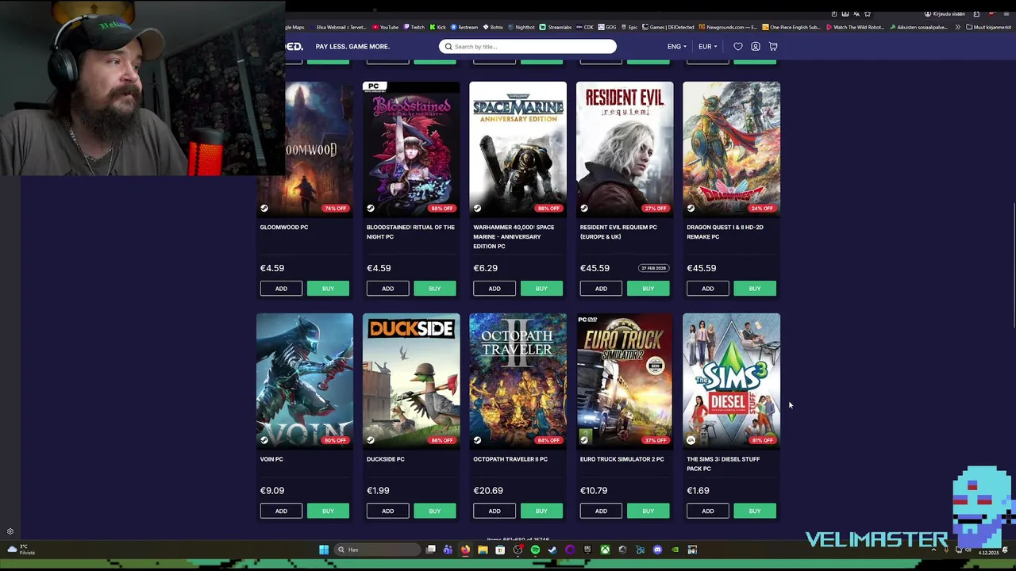
Task: Open the Windows Start menu
Action: [324, 550]
